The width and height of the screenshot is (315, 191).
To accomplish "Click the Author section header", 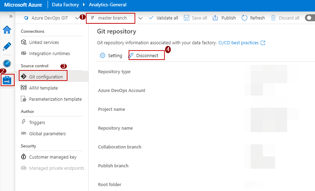I will [x=27, y=112].
